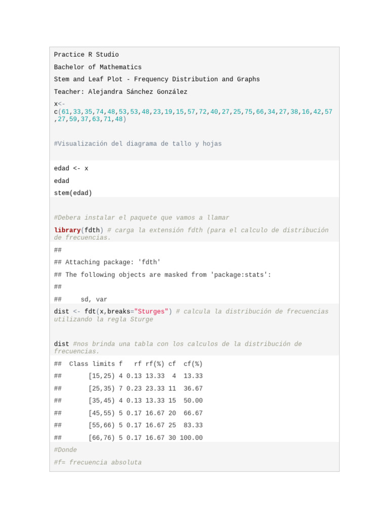Click the red "Sturges" string
The height and width of the screenshot is (519, 389).
[152, 311]
